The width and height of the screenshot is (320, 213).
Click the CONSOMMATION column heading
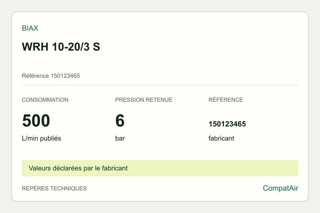tap(45, 100)
